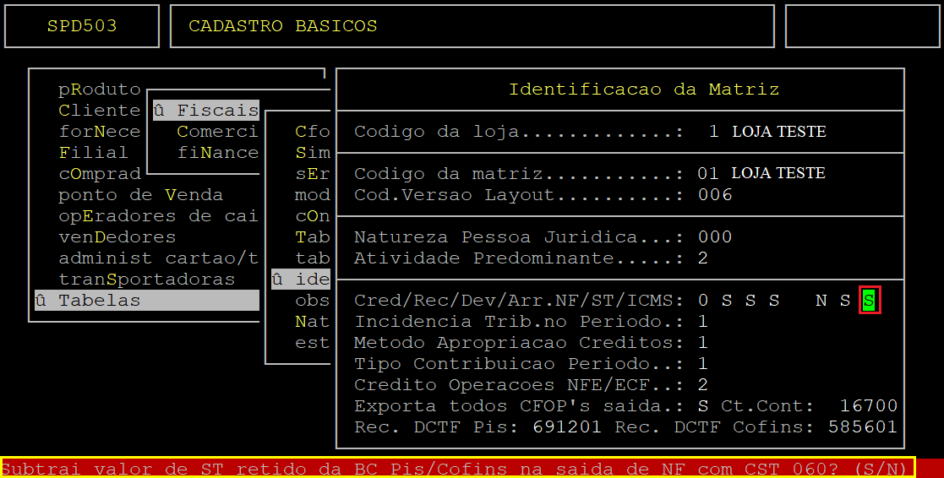Select the Rec. DCTF Pis value 691201
This screenshot has height=478, width=944.
click(567, 427)
